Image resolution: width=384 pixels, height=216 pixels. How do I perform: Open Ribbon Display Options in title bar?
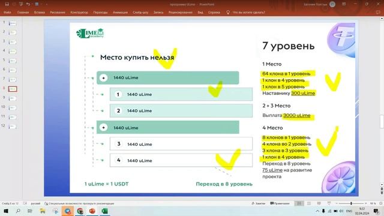point(344,4)
